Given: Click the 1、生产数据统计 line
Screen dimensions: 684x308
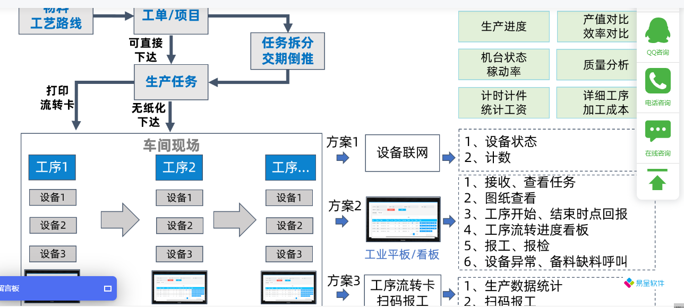Looking at the screenshot, I should (x=513, y=286).
